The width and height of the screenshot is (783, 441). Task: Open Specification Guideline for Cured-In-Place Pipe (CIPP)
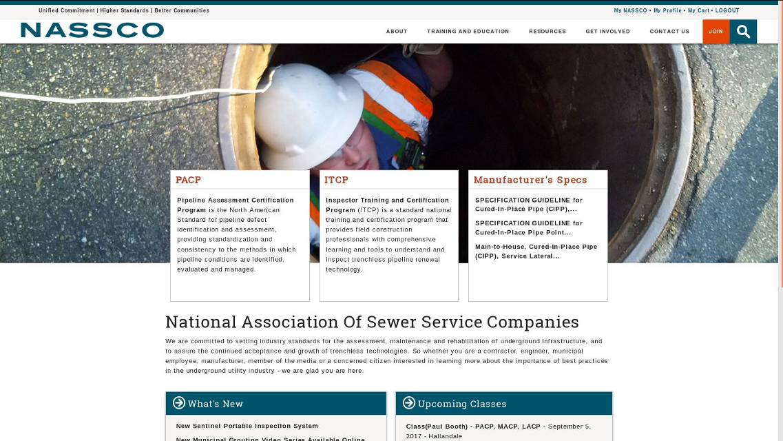point(529,205)
